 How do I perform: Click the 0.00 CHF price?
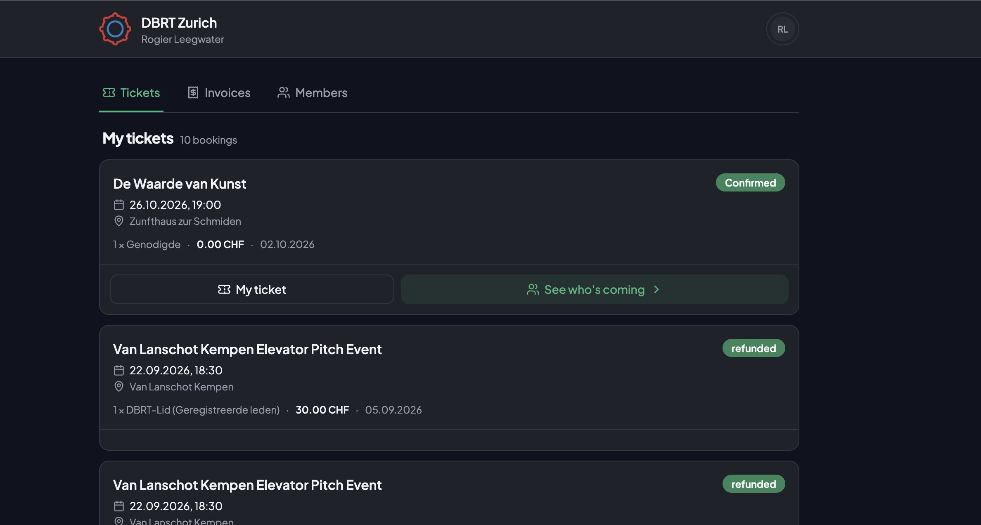[220, 244]
